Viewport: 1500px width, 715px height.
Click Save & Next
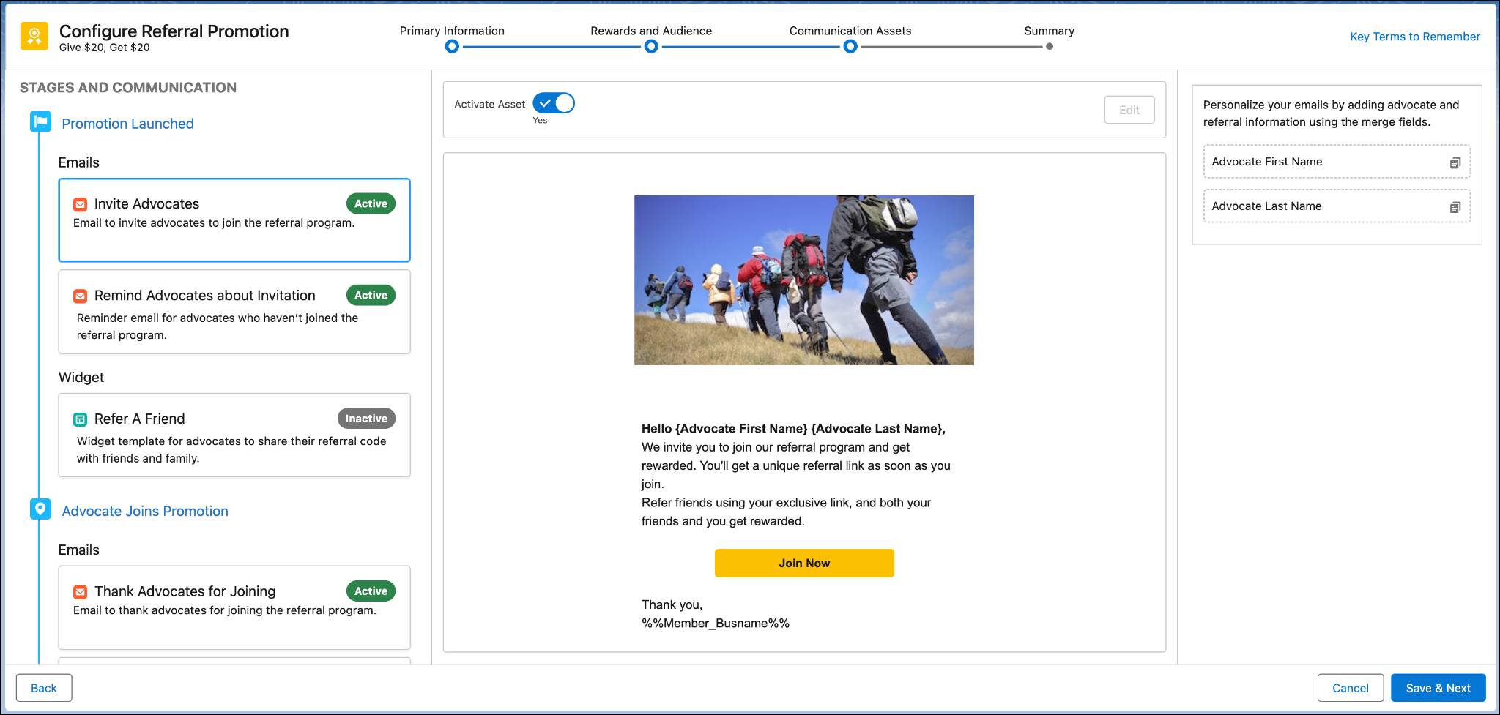tap(1438, 688)
